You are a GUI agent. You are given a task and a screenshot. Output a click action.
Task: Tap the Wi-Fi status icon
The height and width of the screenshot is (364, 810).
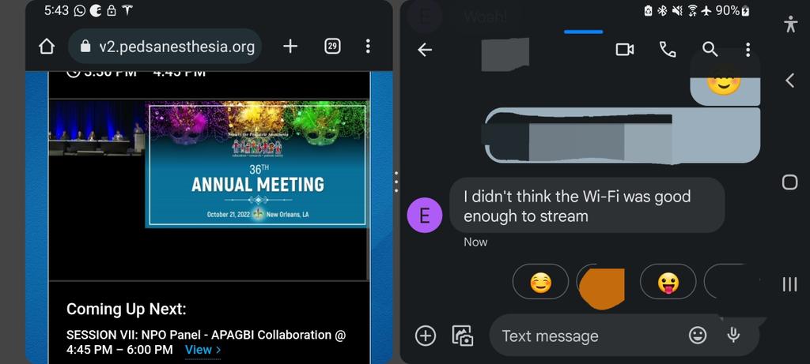point(692,11)
